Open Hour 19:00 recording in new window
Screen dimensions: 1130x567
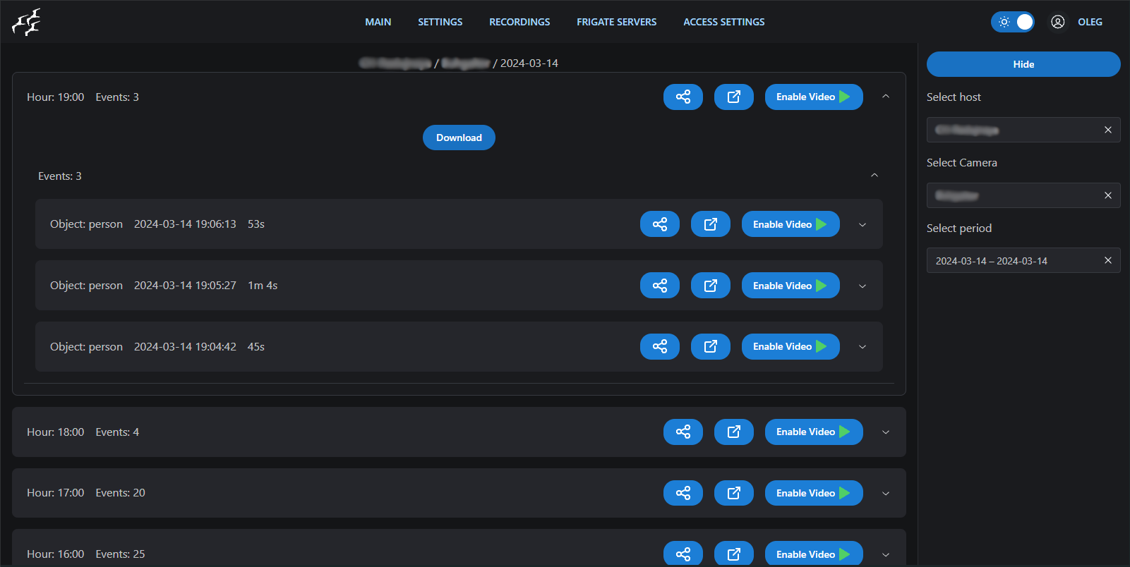(x=733, y=97)
